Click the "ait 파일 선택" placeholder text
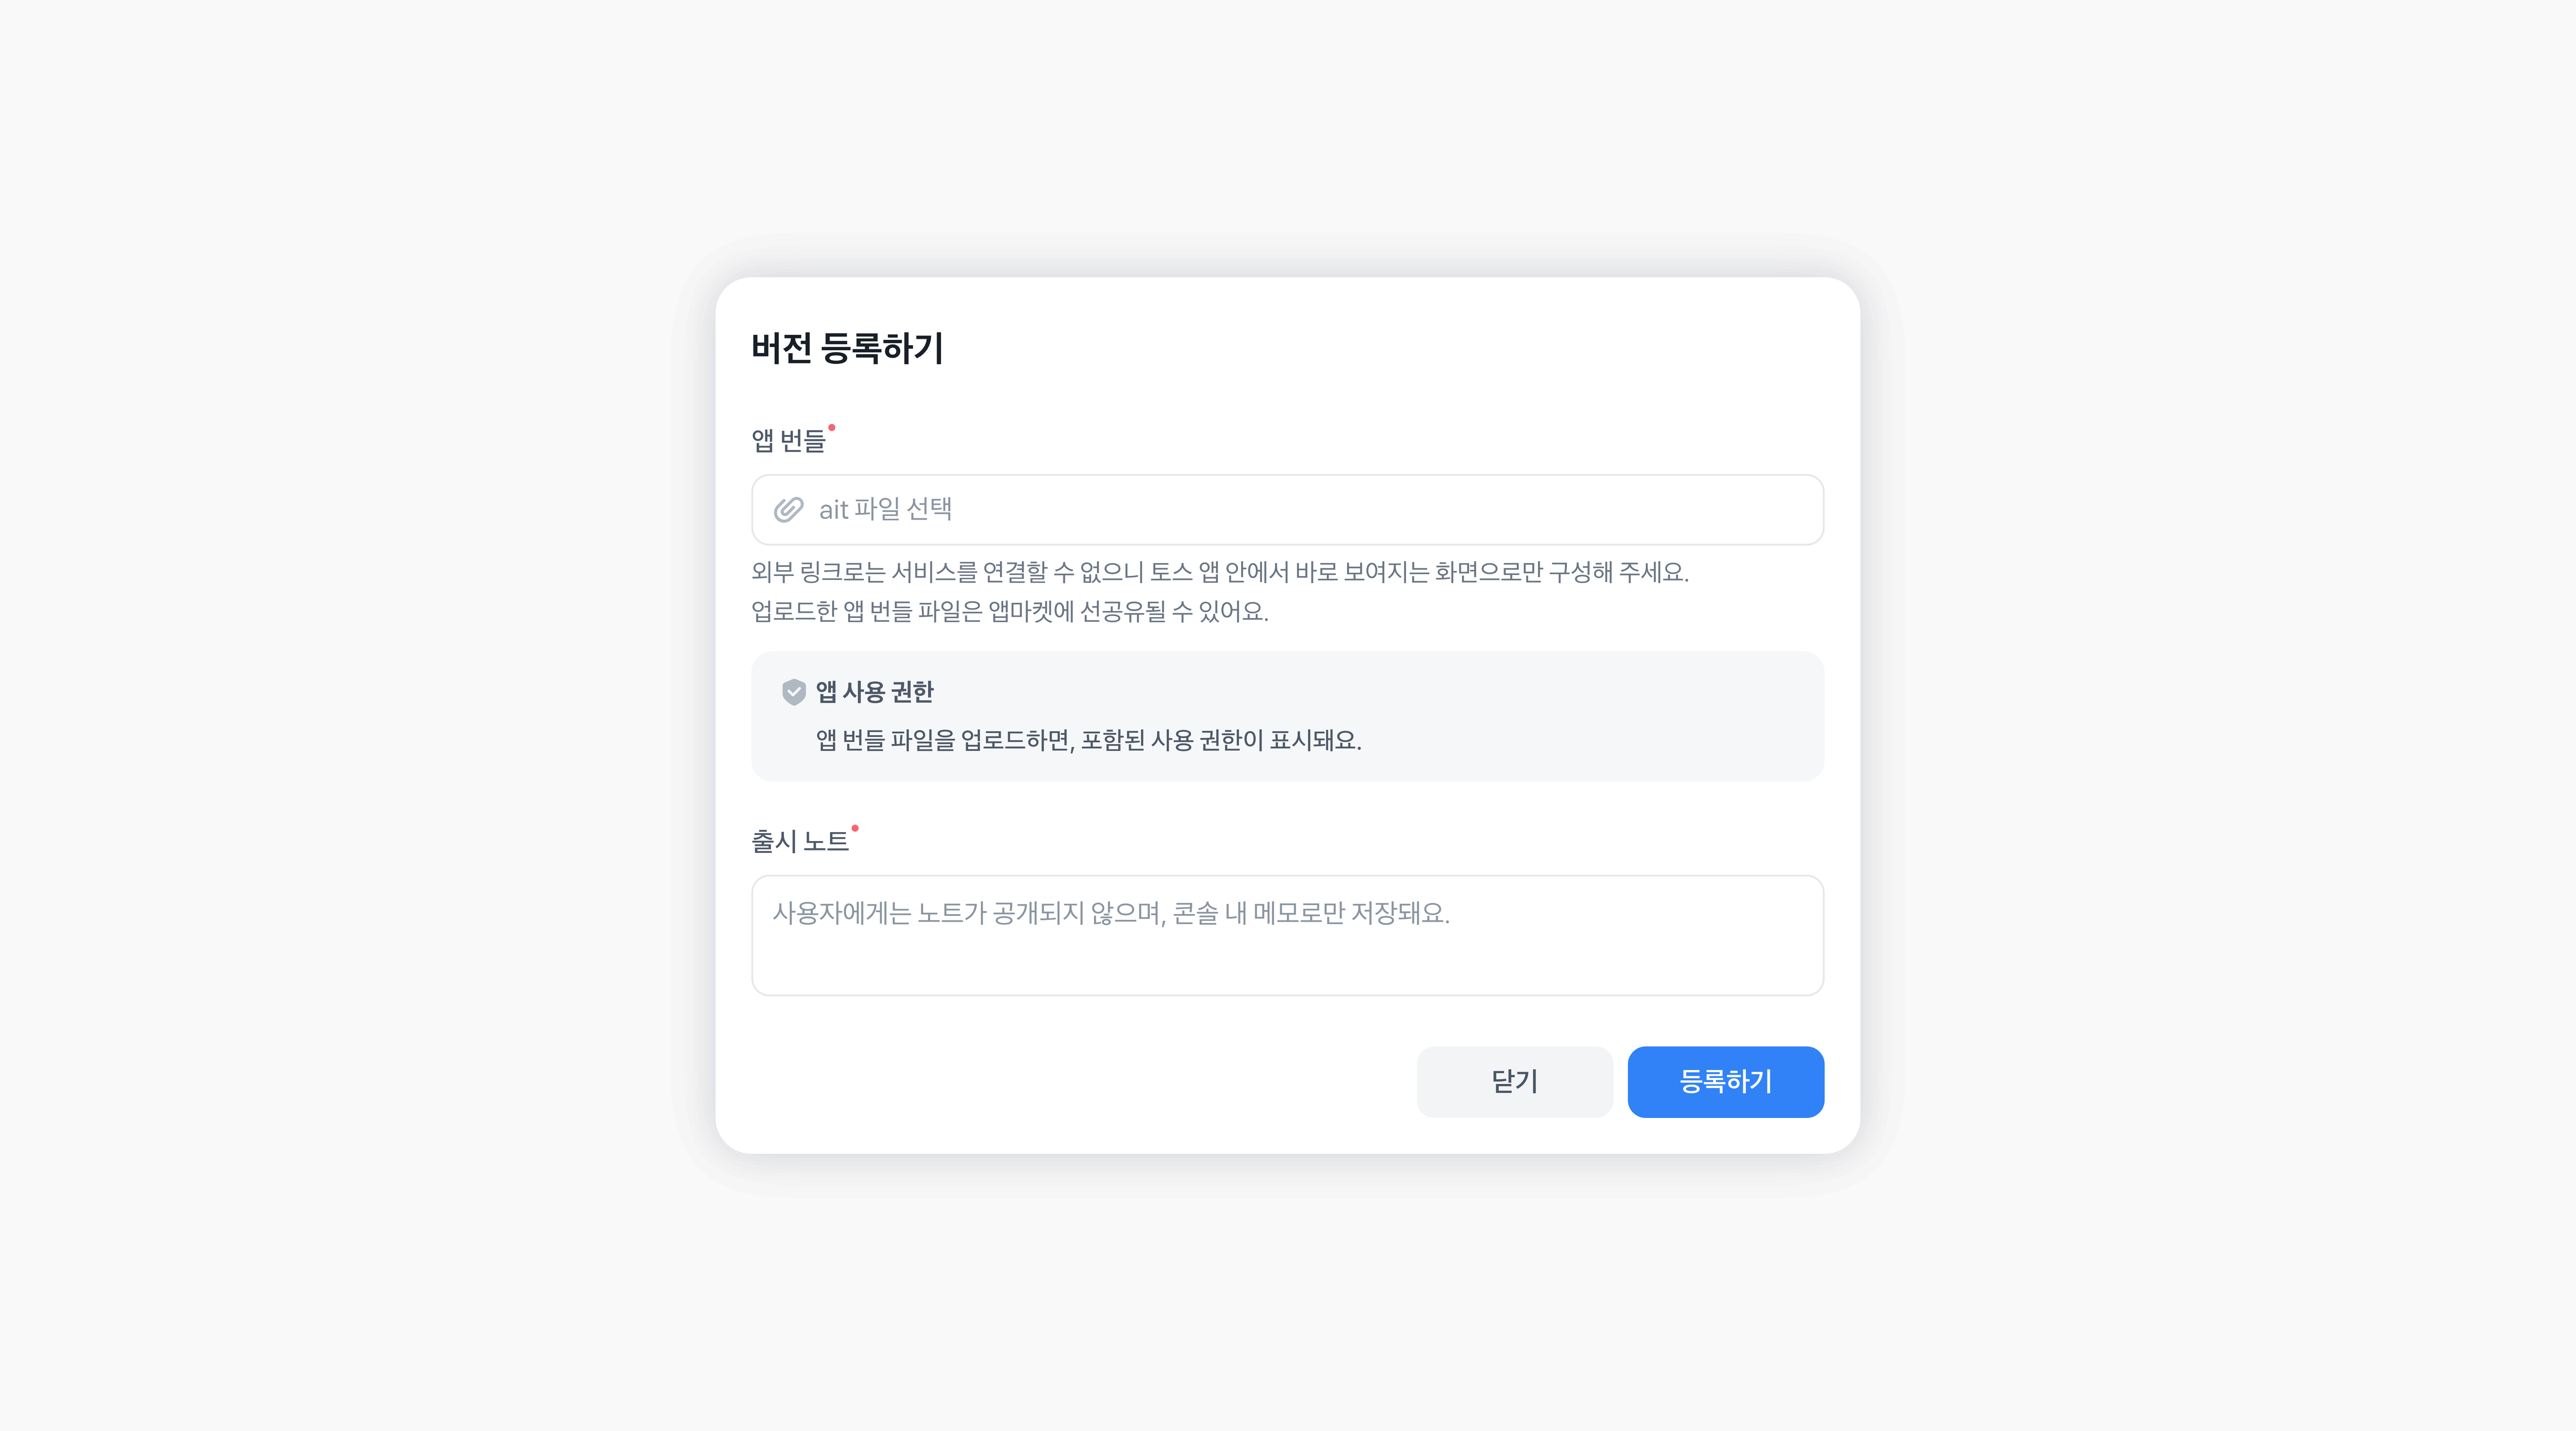2576x1431 pixels. point(885,510)
